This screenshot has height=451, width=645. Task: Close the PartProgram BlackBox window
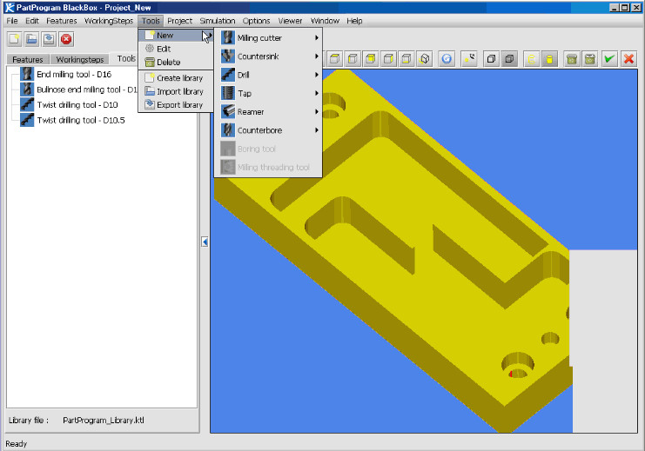(635, 8)
